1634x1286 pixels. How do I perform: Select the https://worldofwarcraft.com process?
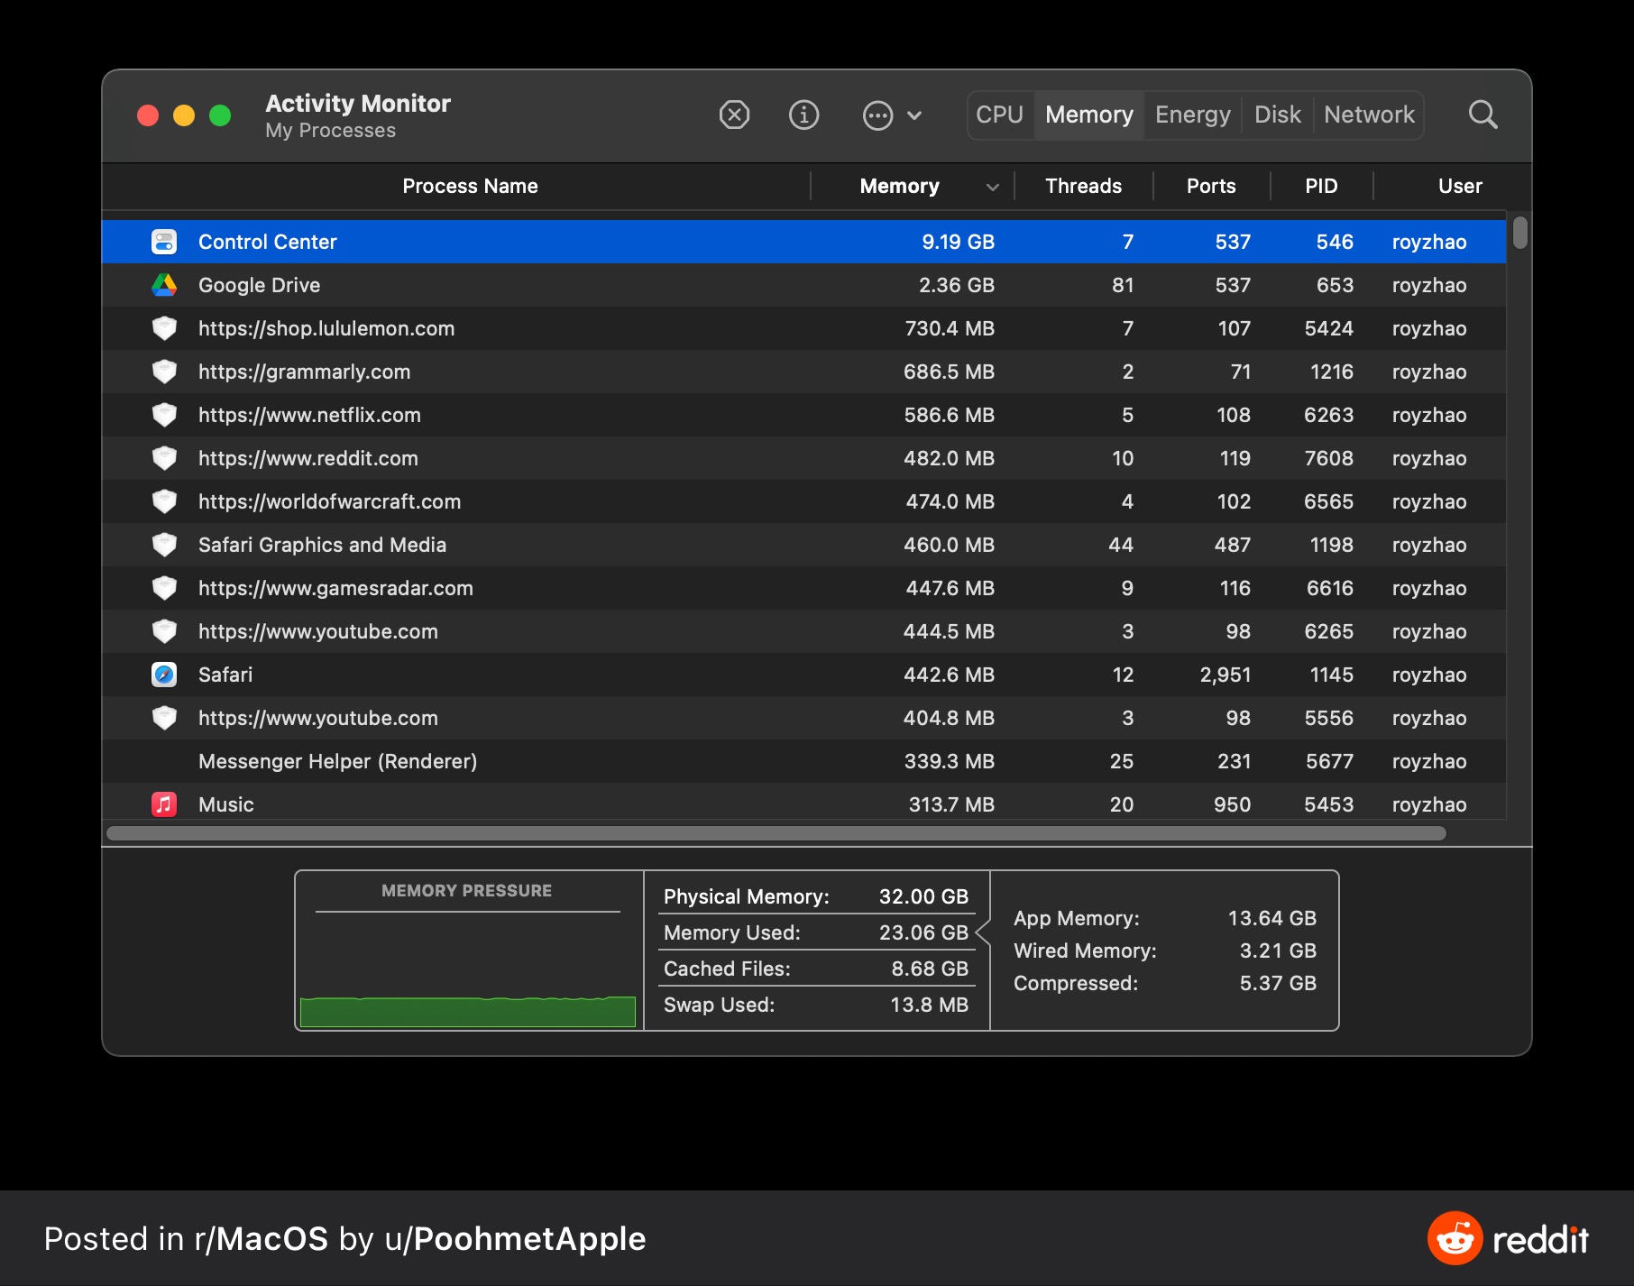coord(329,501)
